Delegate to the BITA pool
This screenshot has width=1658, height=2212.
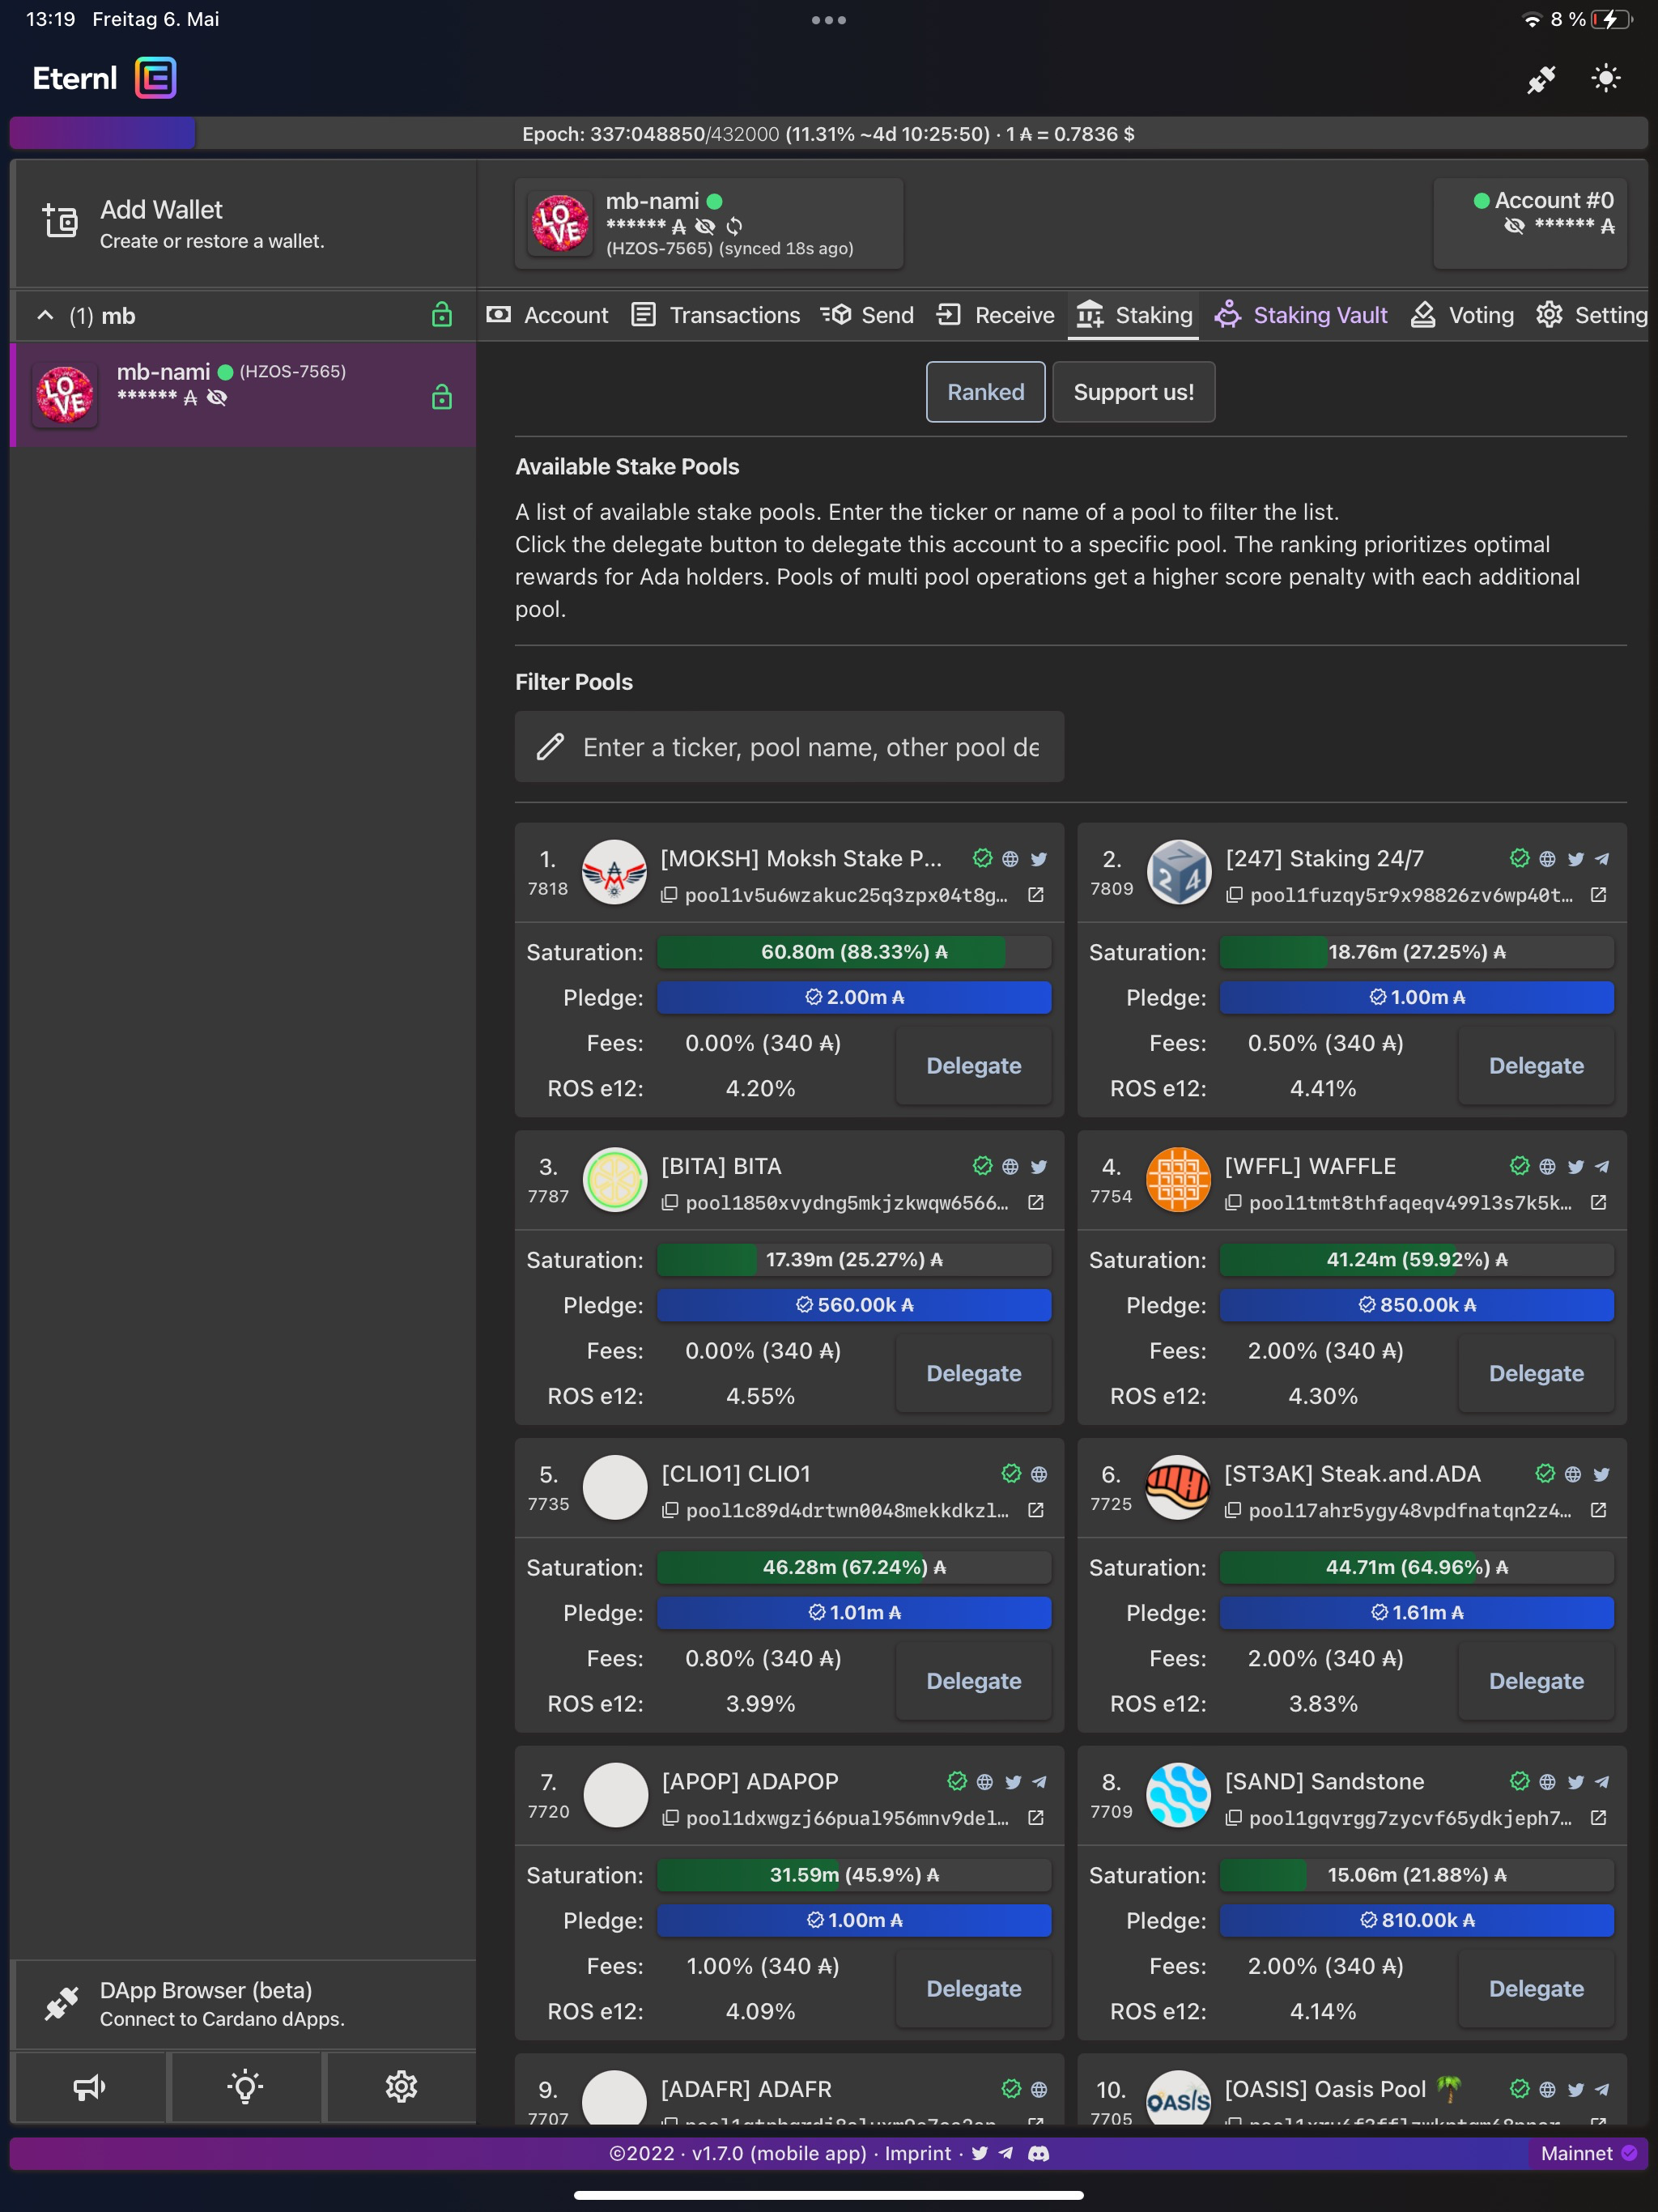973,1374
